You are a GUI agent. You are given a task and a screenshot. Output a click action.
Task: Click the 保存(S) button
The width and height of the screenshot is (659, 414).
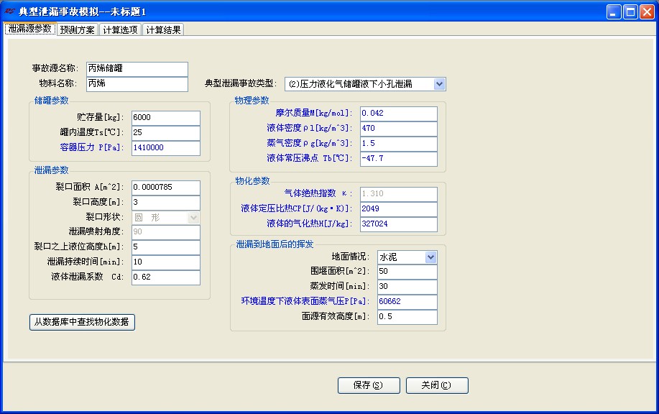pyautogui.click(x=369, y=385)
